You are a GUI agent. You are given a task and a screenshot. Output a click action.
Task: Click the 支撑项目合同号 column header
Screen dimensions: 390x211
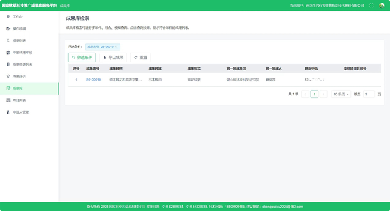coord(355,68)
